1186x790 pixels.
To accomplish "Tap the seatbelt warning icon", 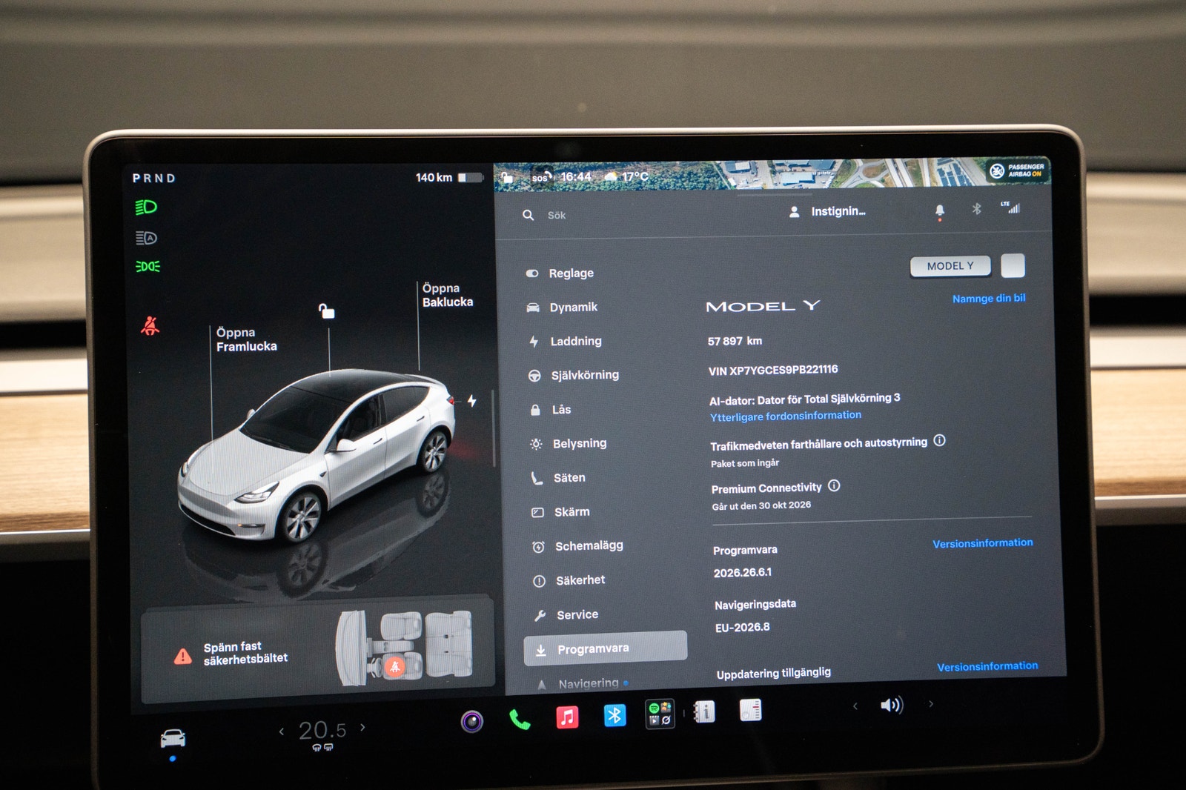I will (x=150, y=325).
